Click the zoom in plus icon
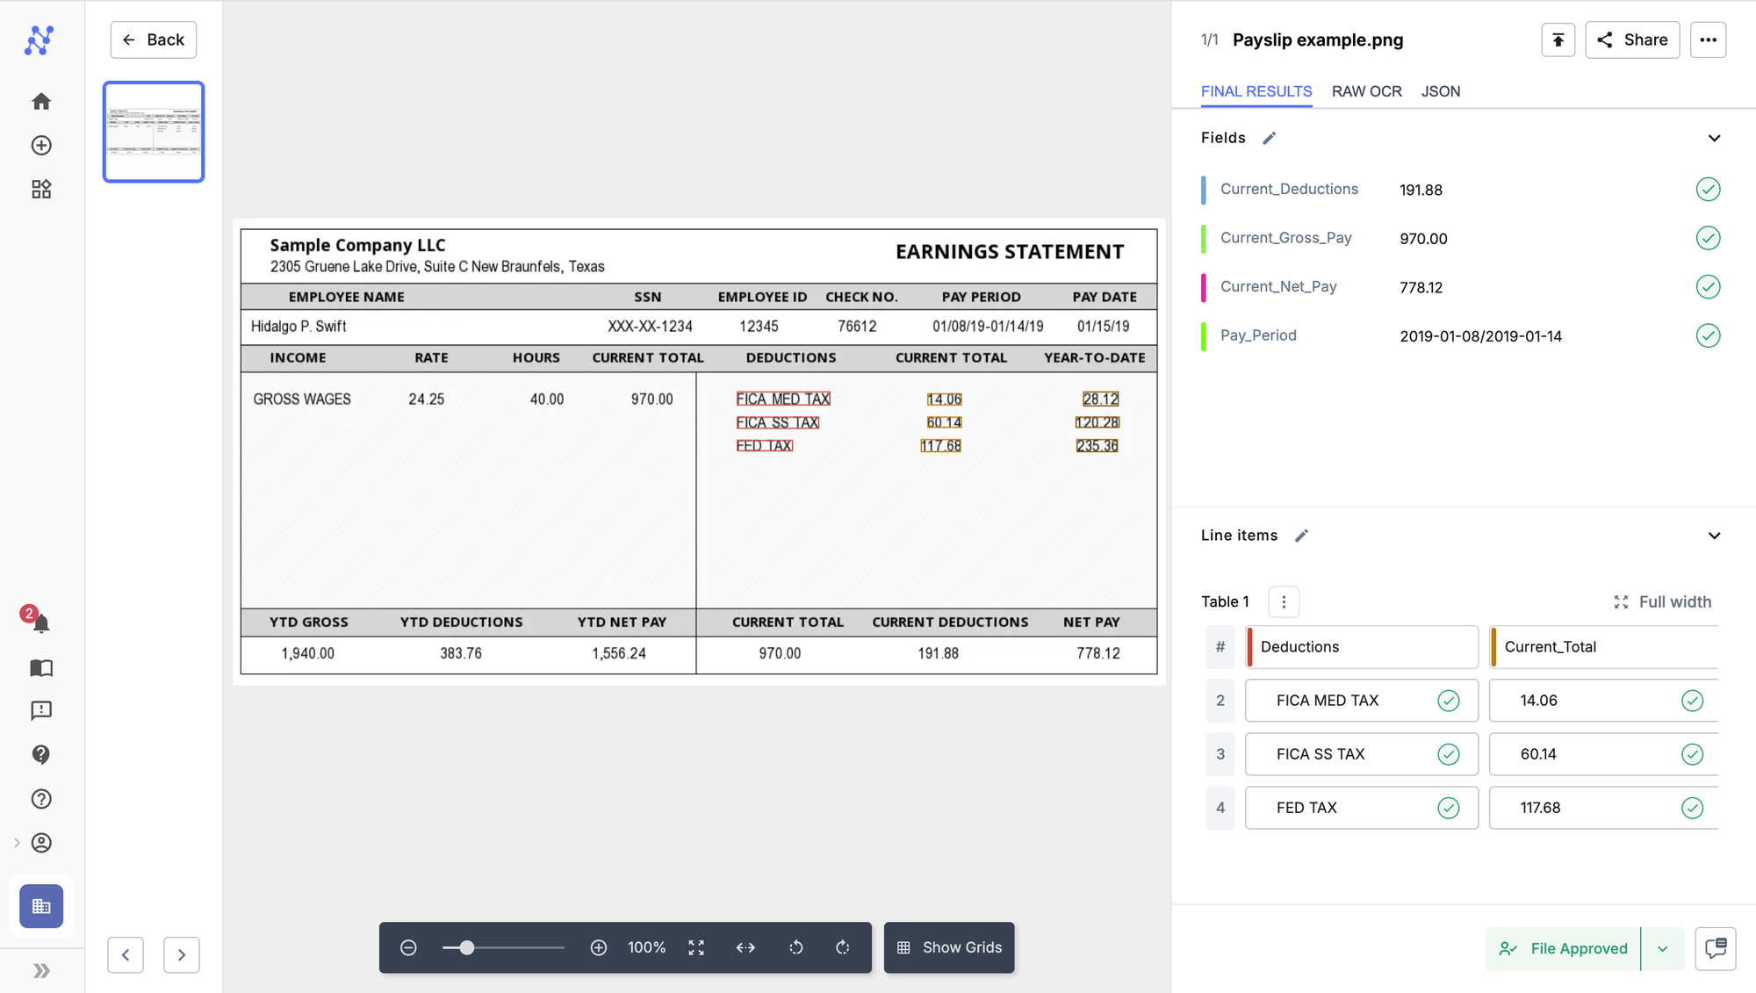 point(599,947)
